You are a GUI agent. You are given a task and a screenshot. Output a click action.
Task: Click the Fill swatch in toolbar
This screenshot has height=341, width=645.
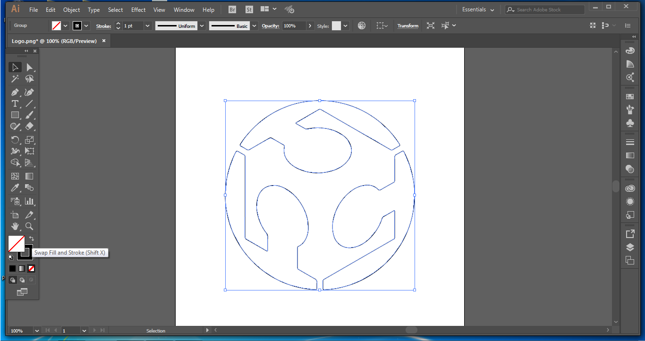tap(16, 244)
